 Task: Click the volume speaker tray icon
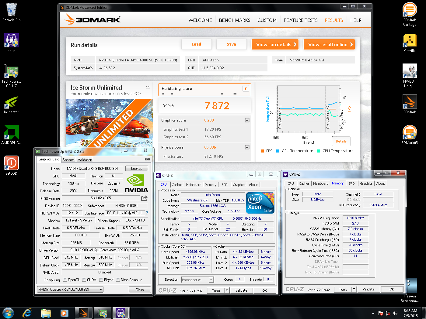pos(395,313)
